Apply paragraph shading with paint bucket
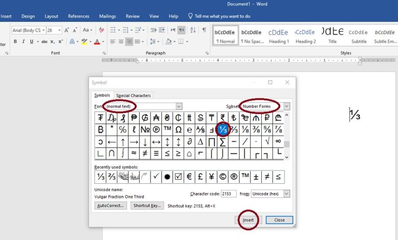This screenshot has width=398, height=240. click(x=168, y=41)
